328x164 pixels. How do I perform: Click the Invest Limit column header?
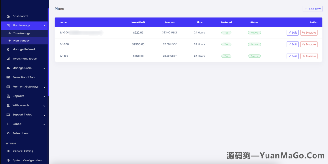click(x=138, y=22)
